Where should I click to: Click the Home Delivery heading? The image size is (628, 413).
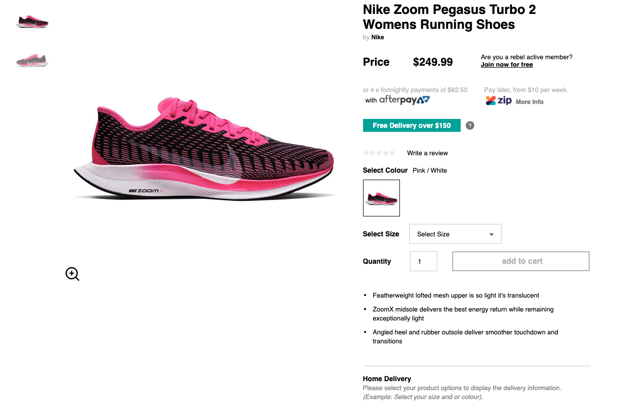pos(387,379)
